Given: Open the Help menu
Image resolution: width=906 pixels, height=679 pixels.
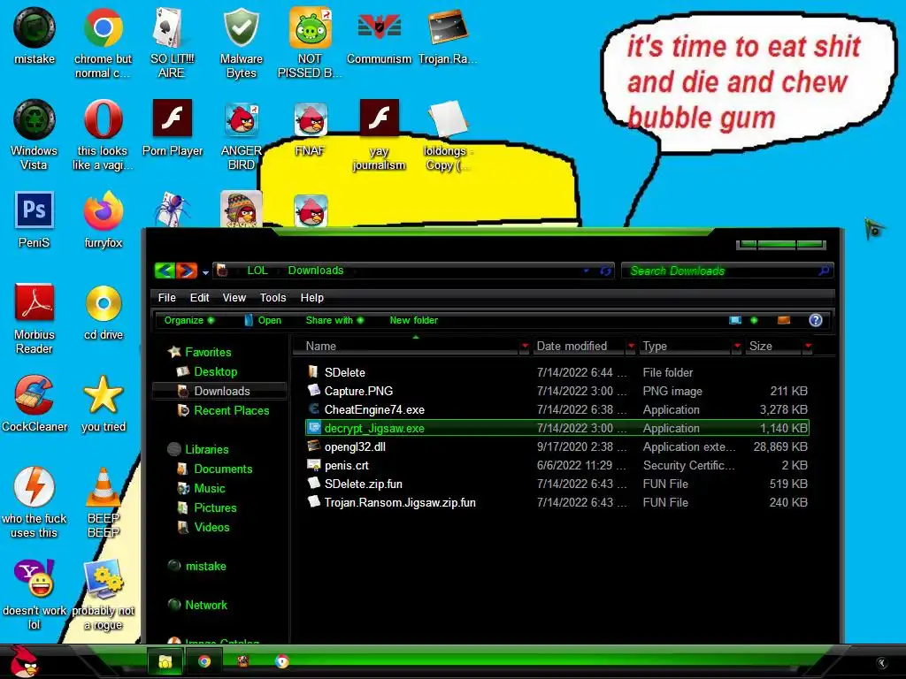Looking at the screenshot, I should tap(312, 297).
